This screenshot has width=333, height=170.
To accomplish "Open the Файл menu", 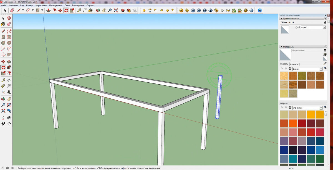I will coord(4,5).
